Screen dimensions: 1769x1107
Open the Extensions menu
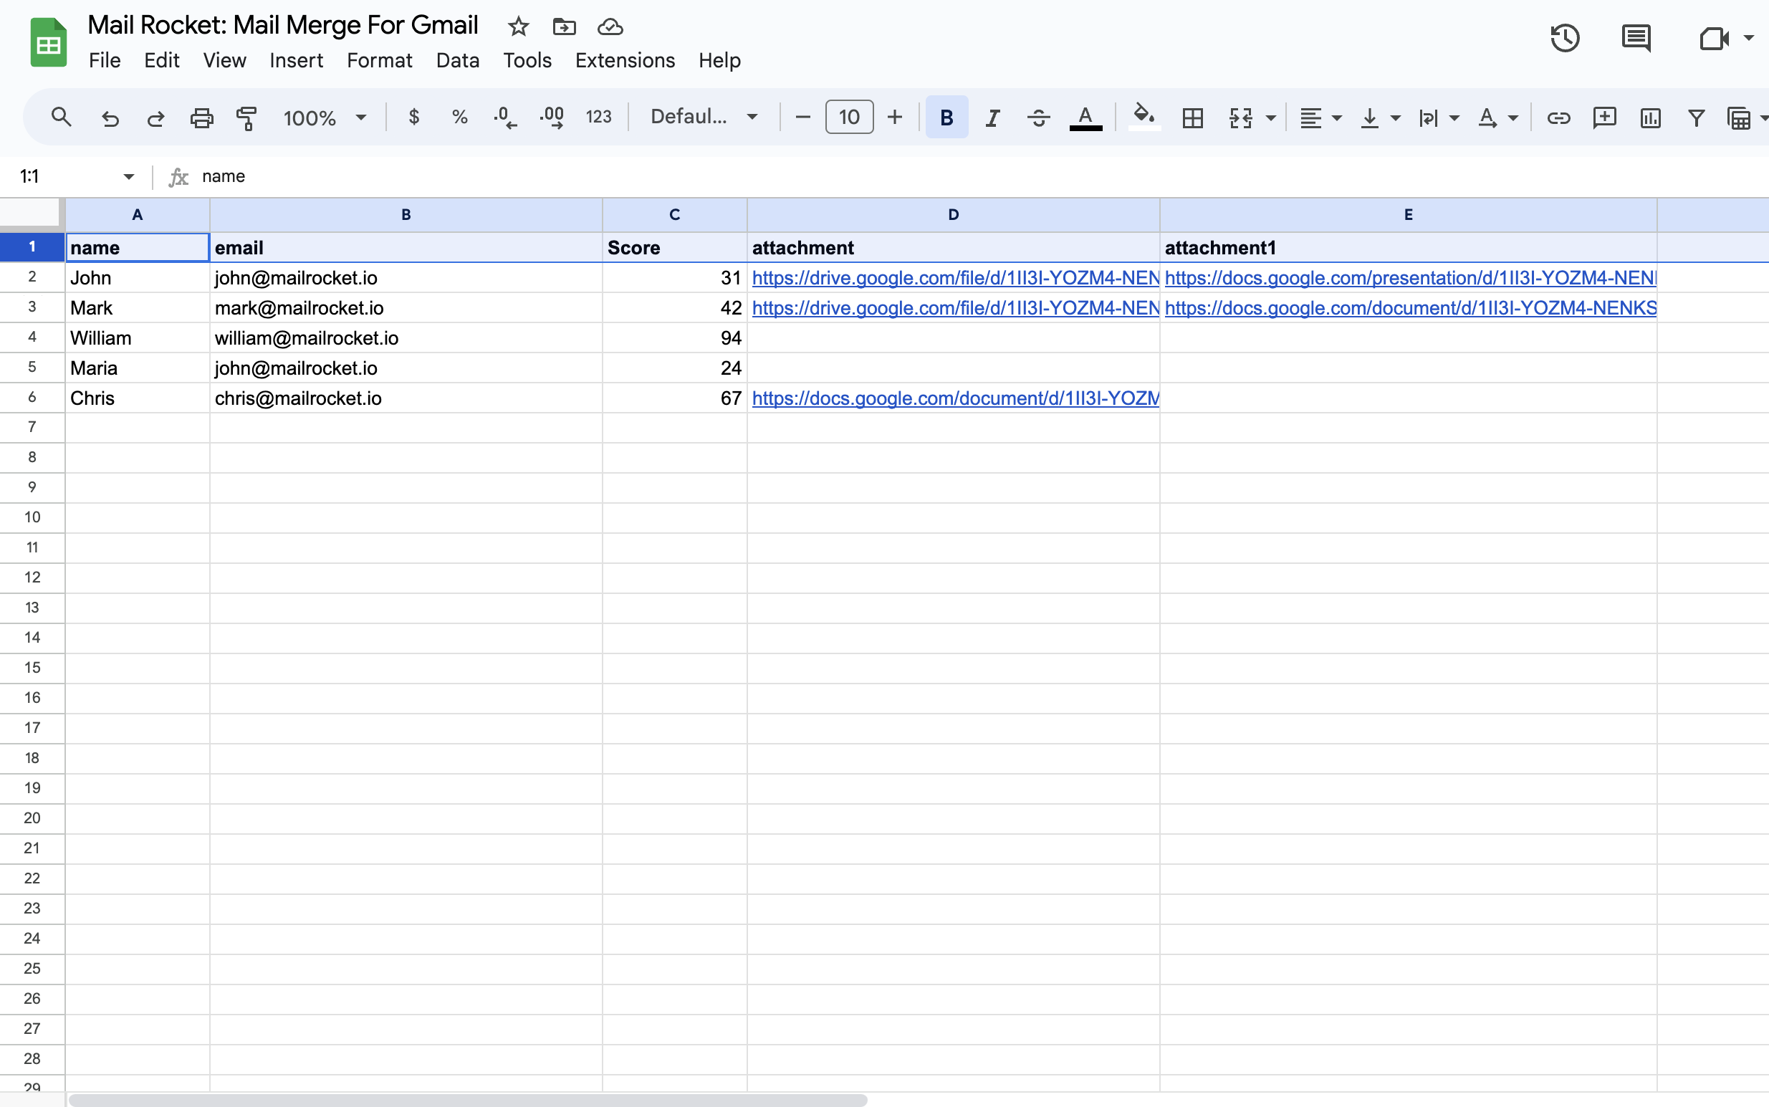pyautogui.click(x=624, y=60)
